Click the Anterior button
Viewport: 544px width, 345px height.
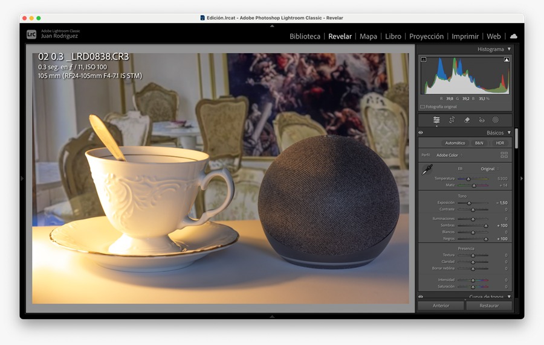point(441,306)
